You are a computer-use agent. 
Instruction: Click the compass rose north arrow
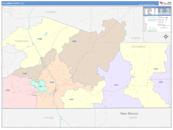coord(166,37)
